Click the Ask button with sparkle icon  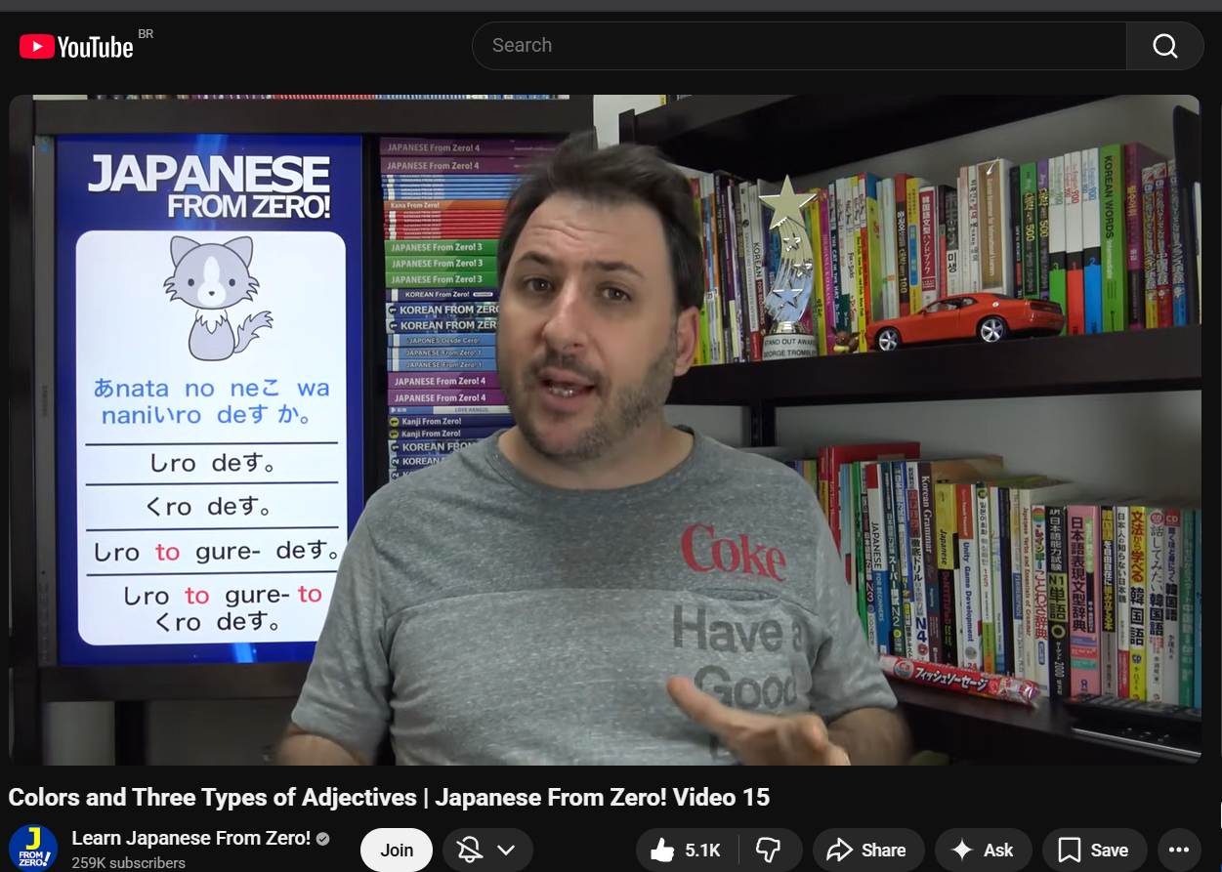[984, 850]
